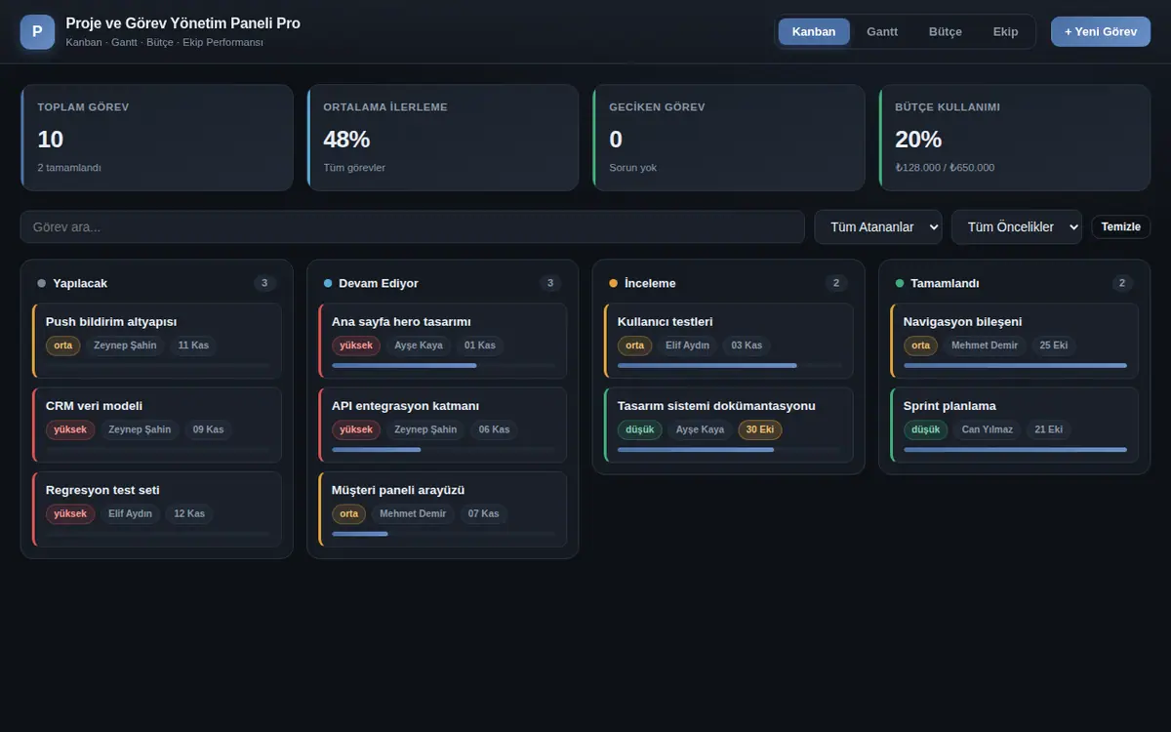Switch to the Kanban tab
Viewport: 1171px width, 732px height.
pos(814,32)
